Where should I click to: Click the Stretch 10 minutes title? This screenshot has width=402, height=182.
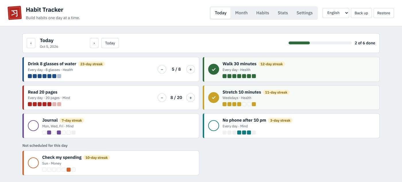tap(242, 92)
